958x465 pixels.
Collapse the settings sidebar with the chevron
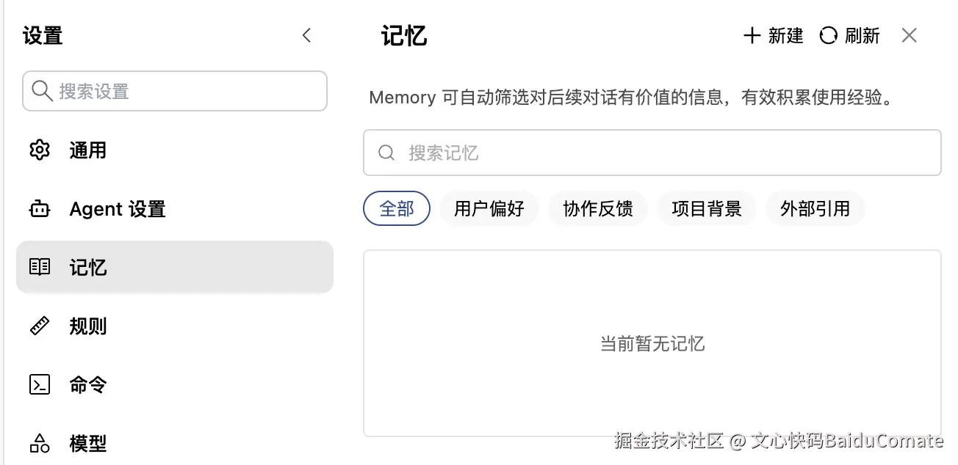tap(307, 35)
